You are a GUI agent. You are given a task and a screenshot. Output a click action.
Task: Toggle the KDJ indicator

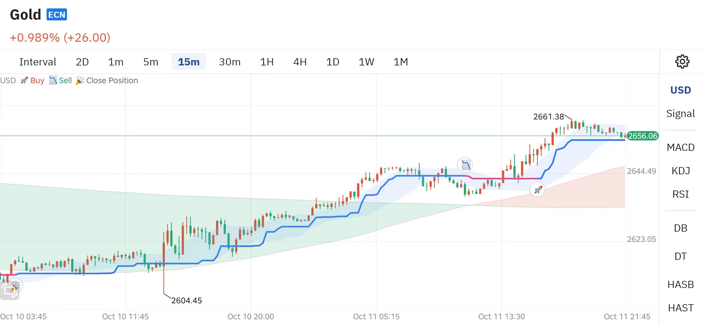point(680,171)
